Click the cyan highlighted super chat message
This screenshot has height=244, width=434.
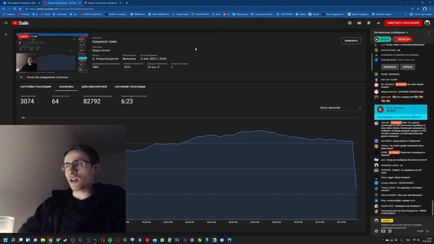401,112
